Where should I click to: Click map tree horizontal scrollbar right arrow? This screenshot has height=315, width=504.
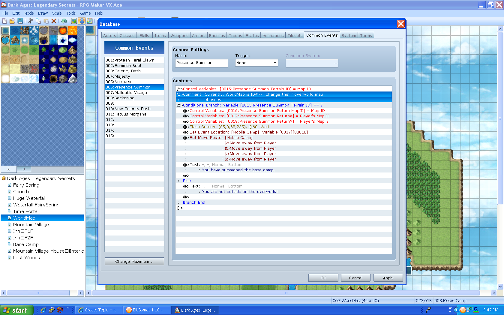80,293
